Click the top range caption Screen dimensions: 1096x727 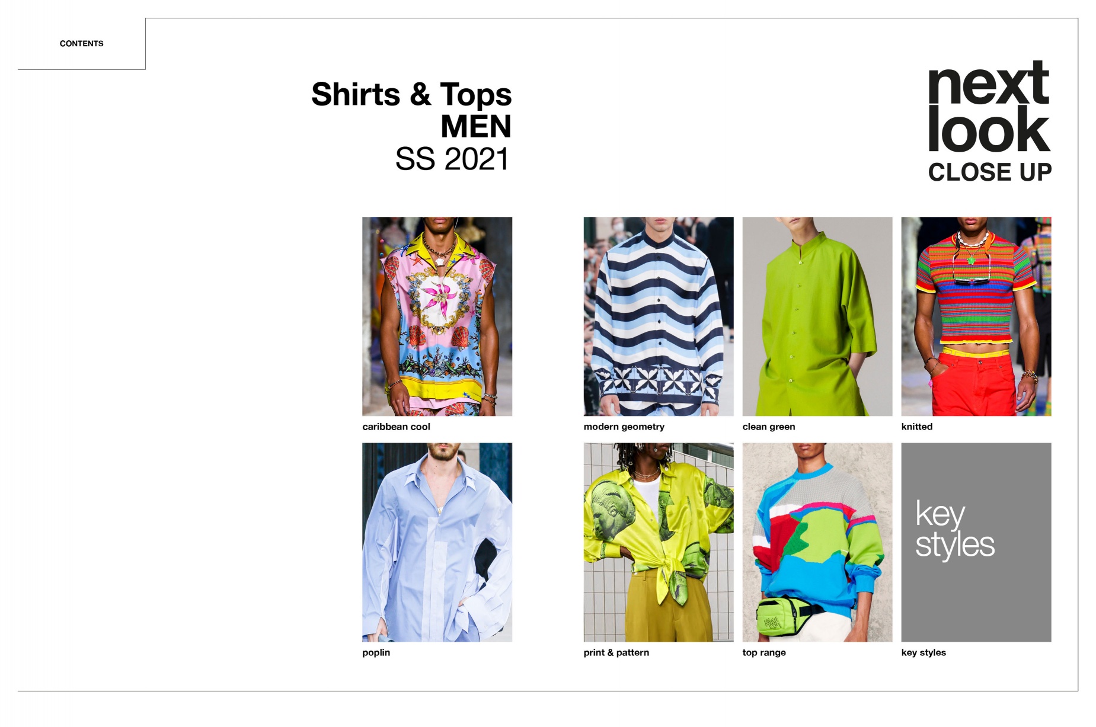pos(763,652)
